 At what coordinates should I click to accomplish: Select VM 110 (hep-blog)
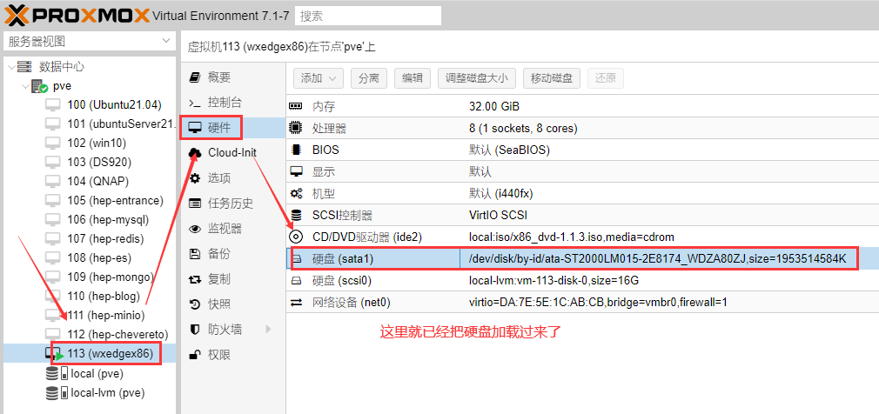(x=104, y=296)
